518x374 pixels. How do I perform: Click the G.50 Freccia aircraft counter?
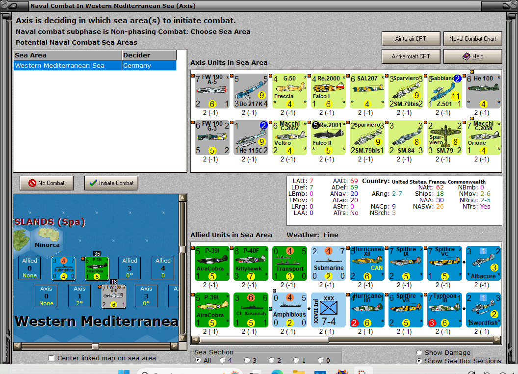(x=289, y=91)
